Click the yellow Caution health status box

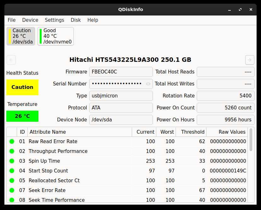point(22,87)
